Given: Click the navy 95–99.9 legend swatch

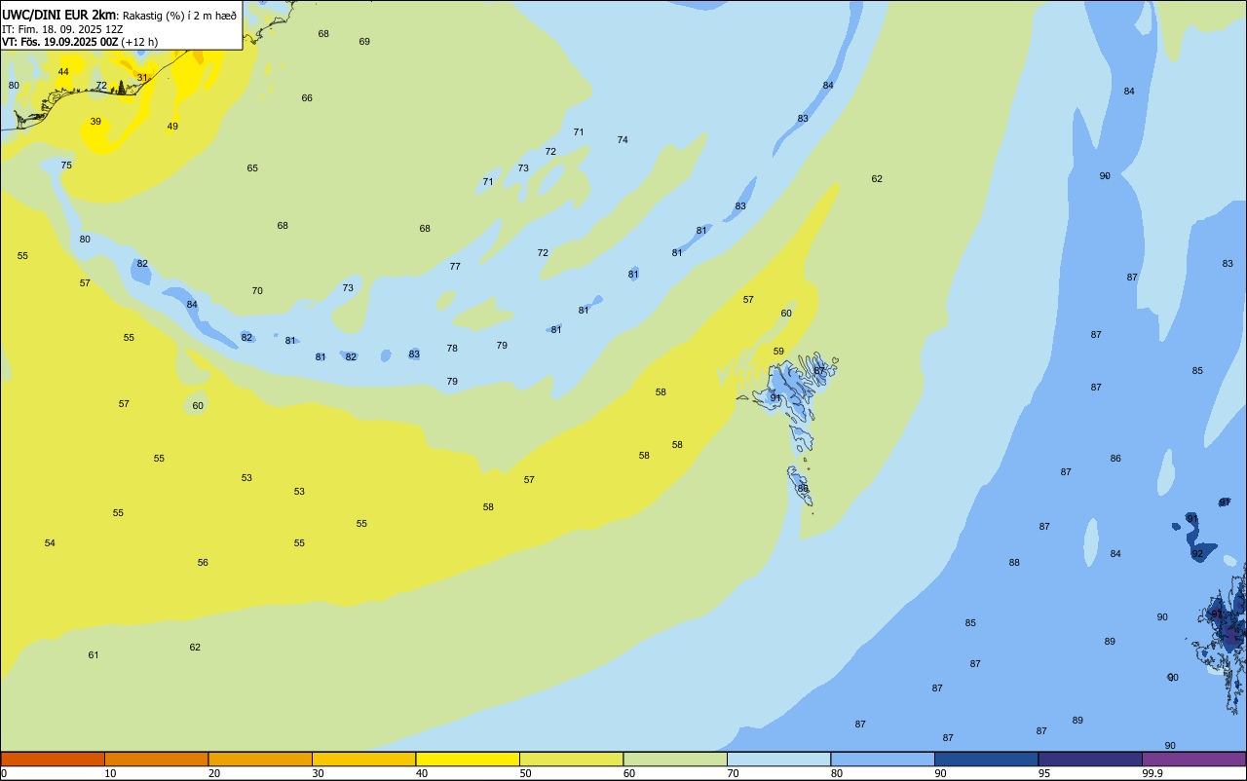Looking at the screenshot, I should (x=1090, y=759).
